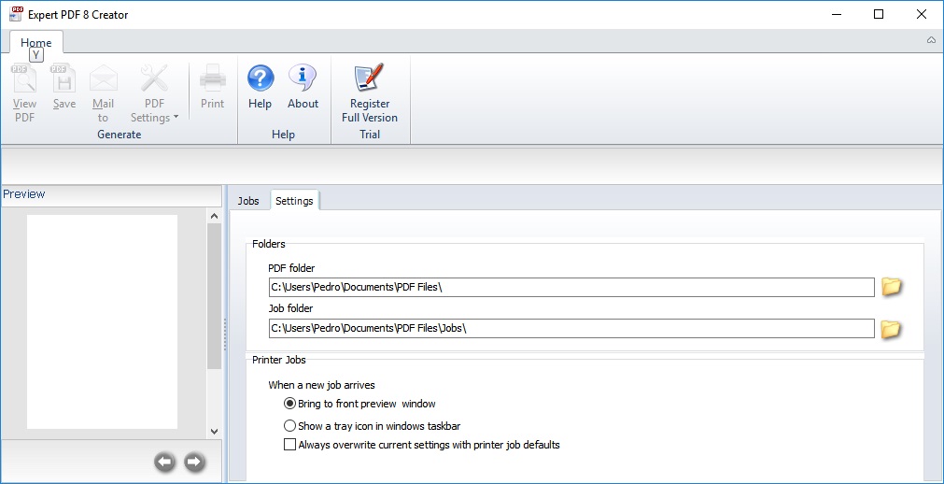Select the Home ribbon tab

36,43
